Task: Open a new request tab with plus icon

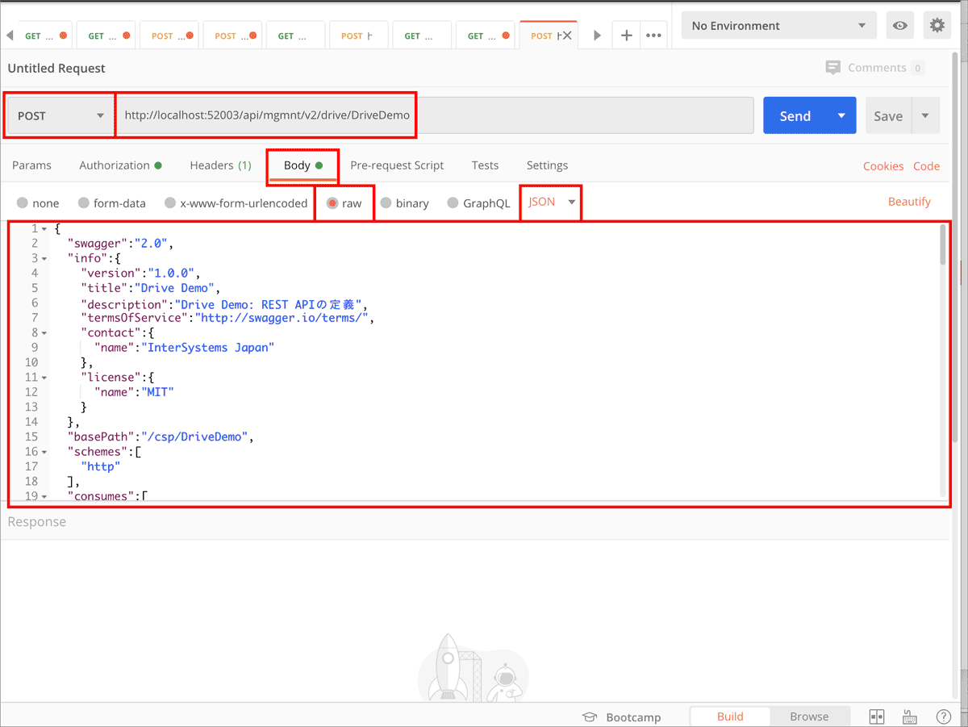Action: tap(626, 36)
